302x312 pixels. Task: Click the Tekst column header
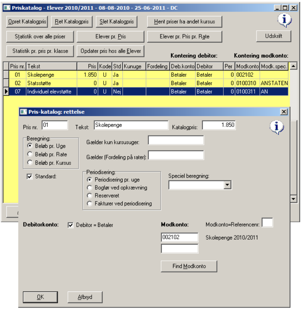(x=51, y=66)
